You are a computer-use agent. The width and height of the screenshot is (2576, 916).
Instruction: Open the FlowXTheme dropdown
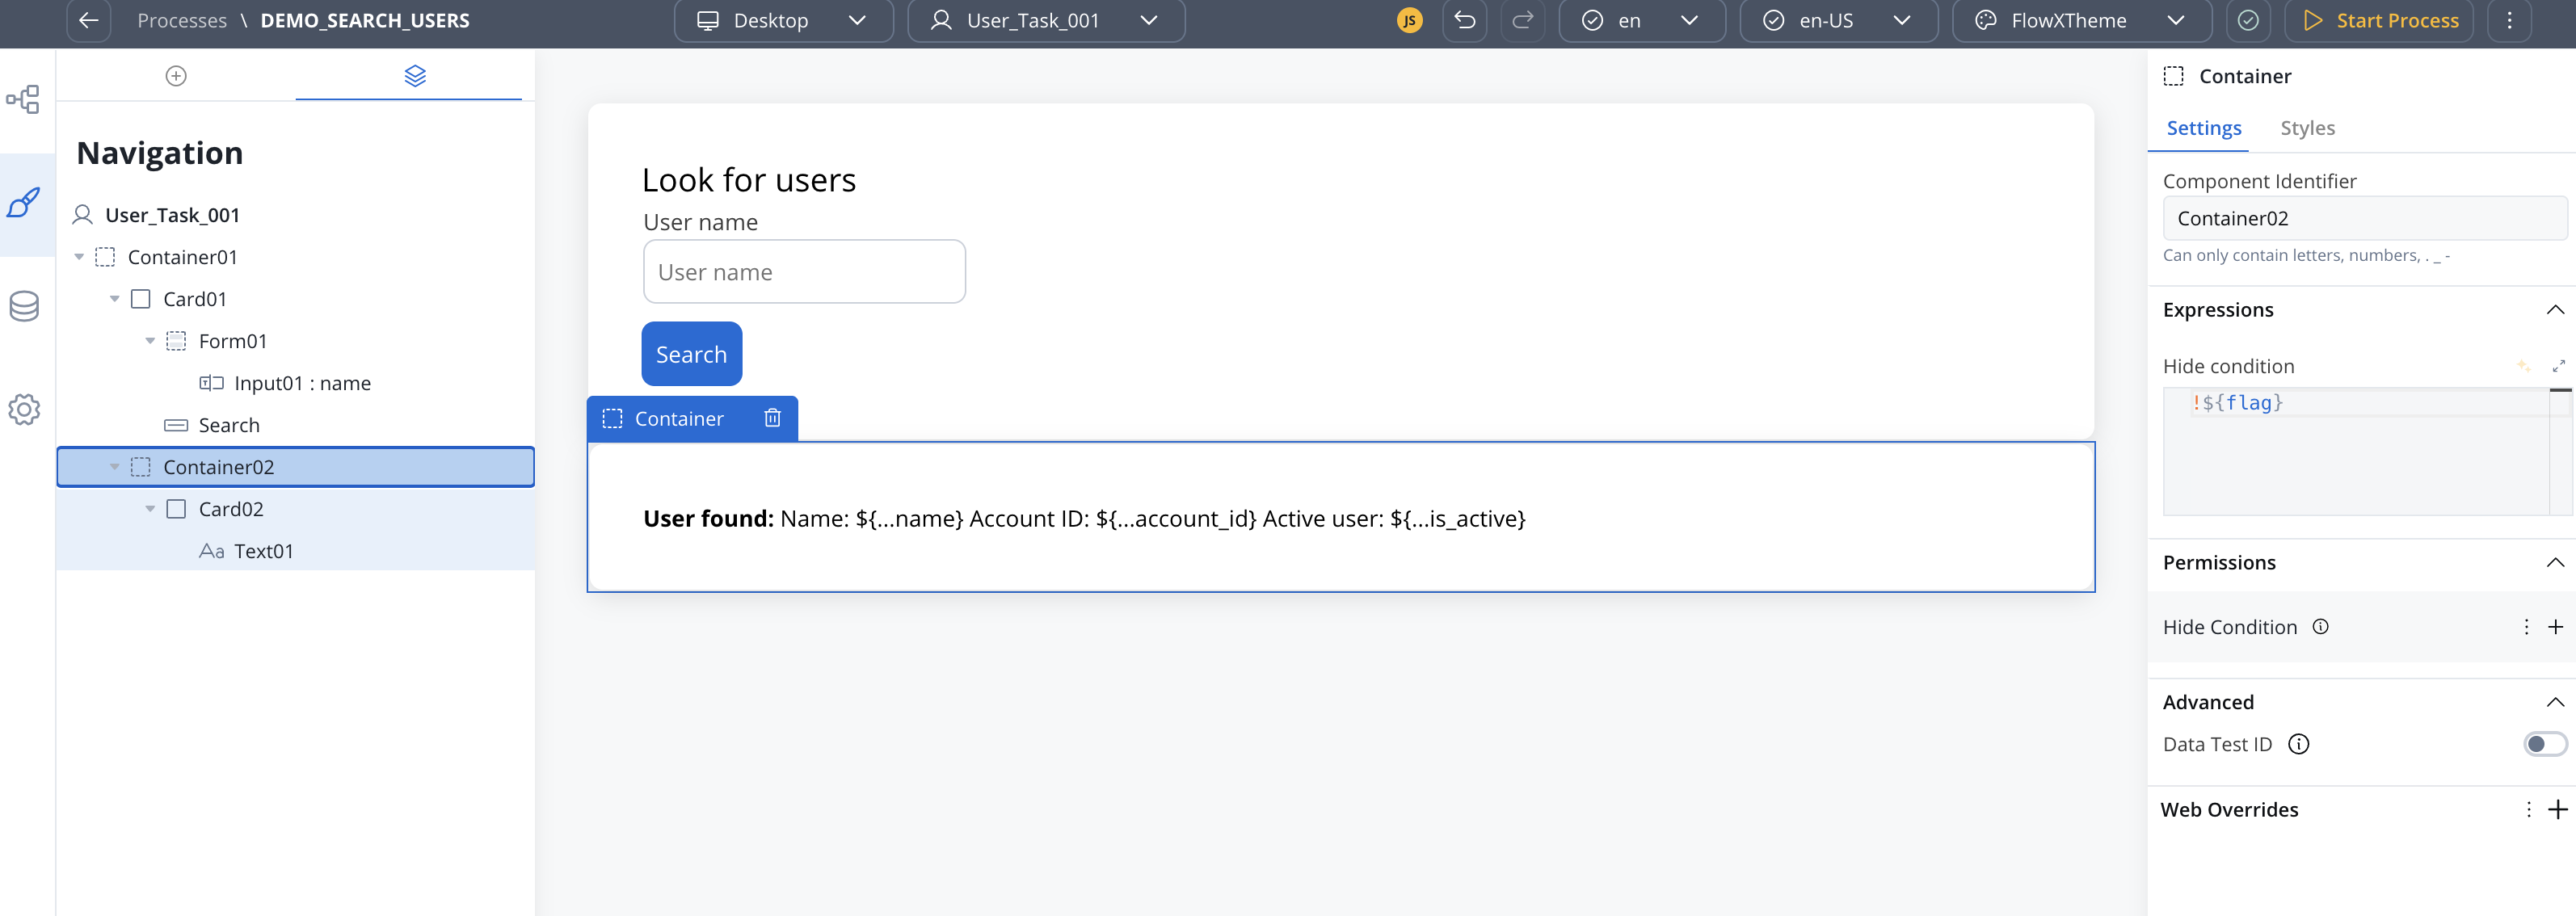[2084, 20]
